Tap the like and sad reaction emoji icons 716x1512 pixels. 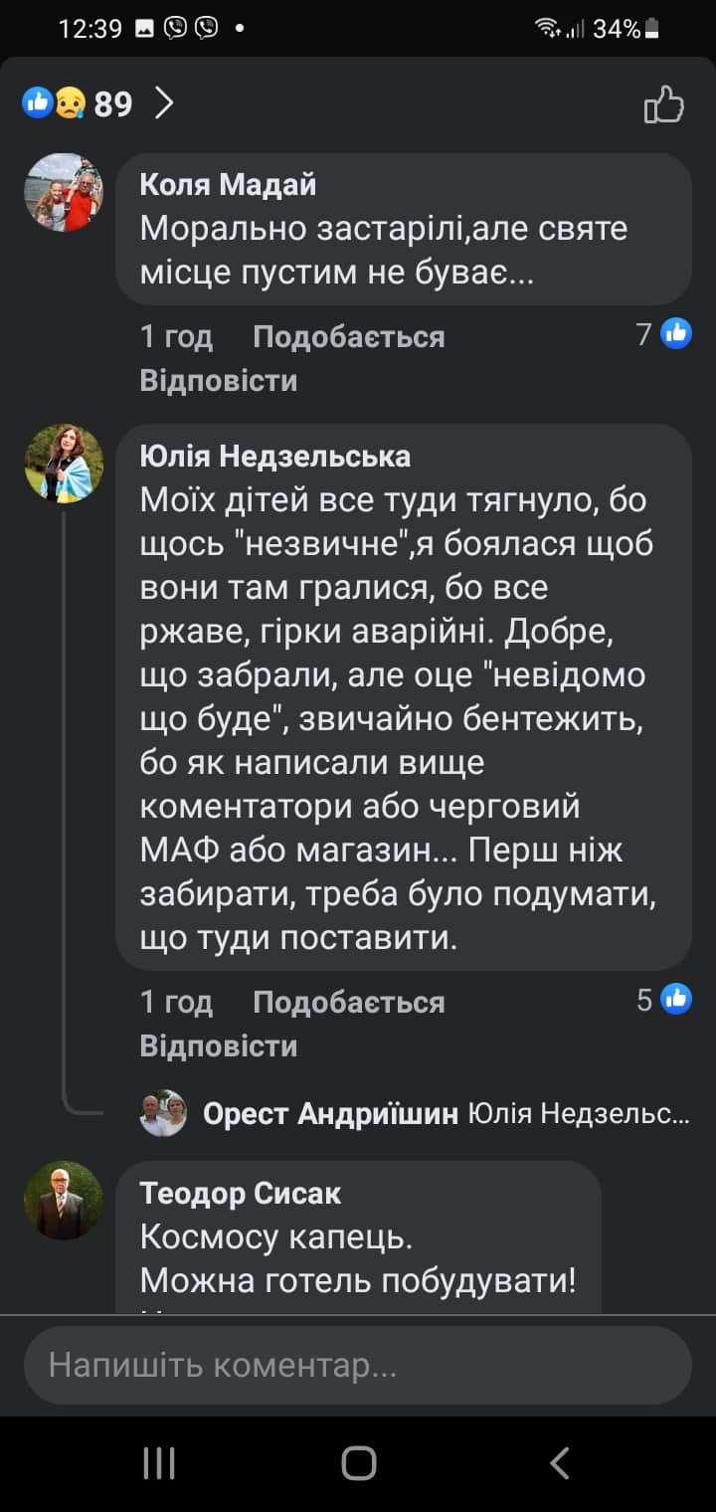(x=54, y=102)
